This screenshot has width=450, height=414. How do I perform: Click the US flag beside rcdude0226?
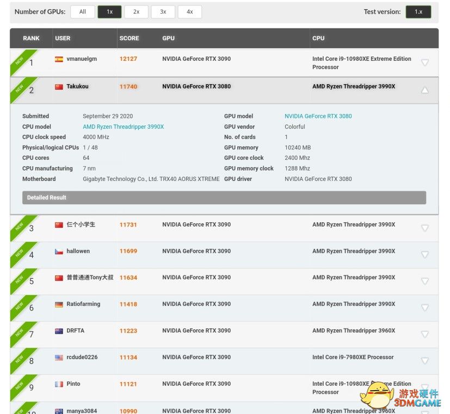tap(59, 357)
